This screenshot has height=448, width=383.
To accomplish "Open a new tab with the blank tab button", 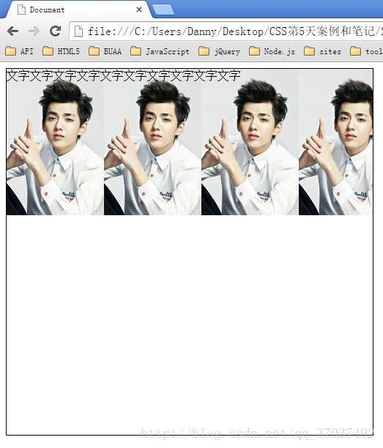I will coord(163,10).
